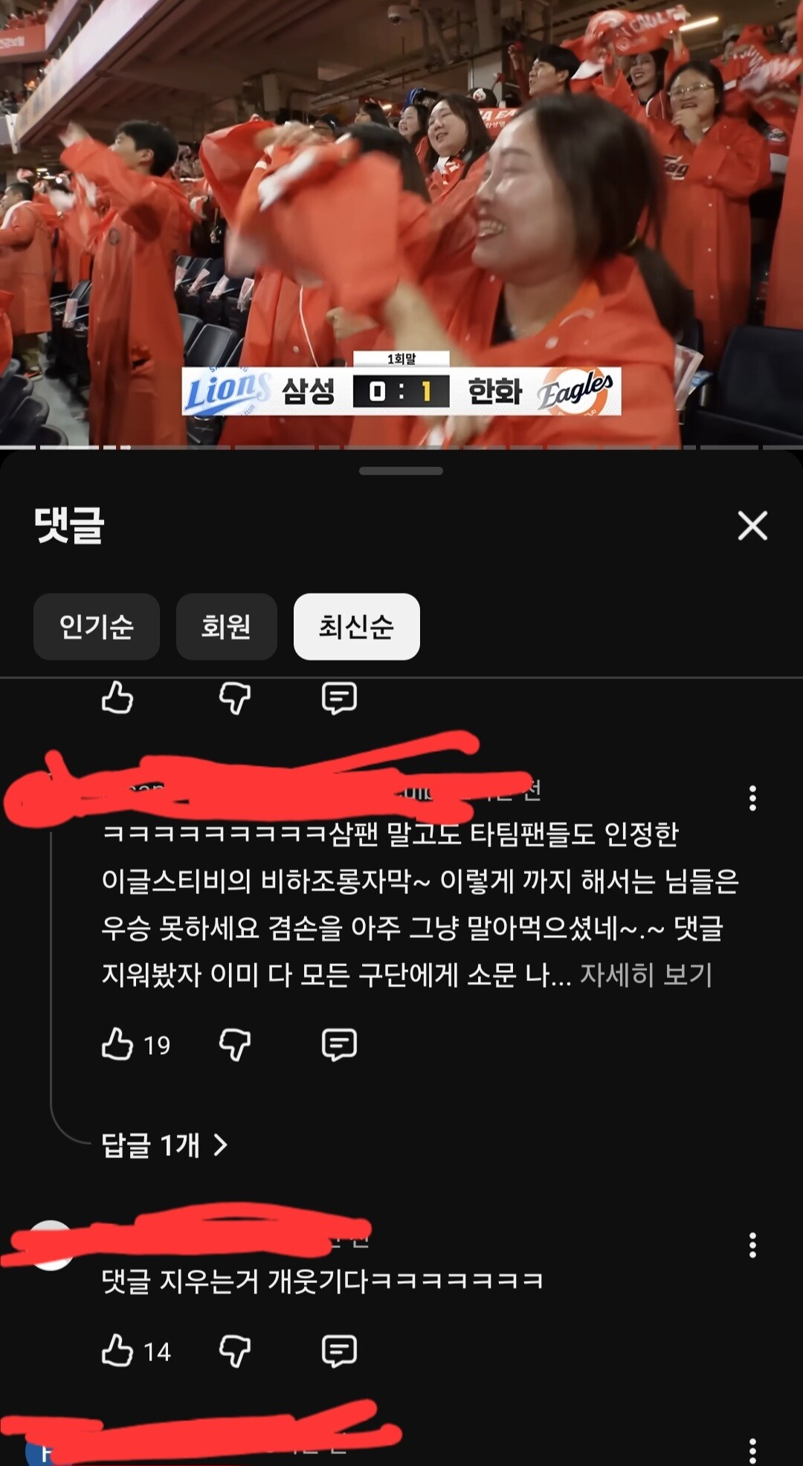Reply to the comment with 19 likes
Viewport: 803px width, 1466px height.
(339, 1044)
